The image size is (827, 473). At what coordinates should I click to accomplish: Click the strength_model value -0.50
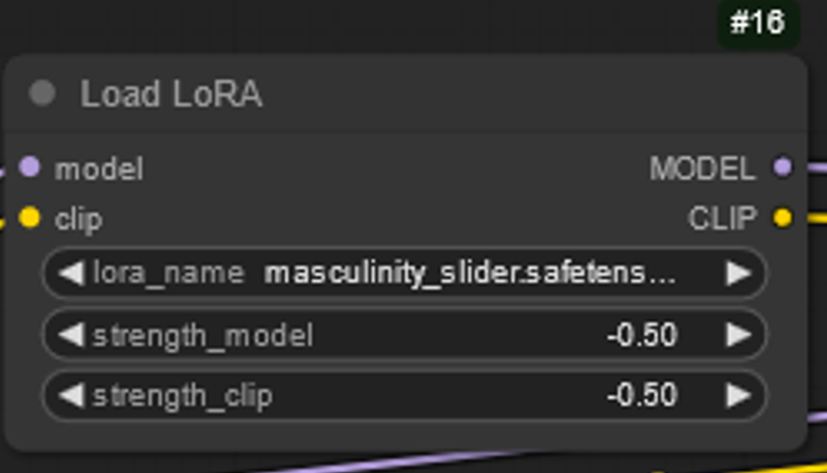642,334
